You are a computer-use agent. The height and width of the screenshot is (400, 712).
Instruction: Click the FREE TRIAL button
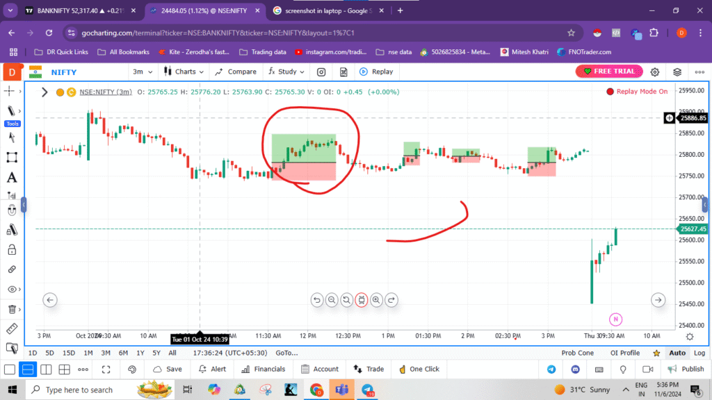(x=609, y=72)
